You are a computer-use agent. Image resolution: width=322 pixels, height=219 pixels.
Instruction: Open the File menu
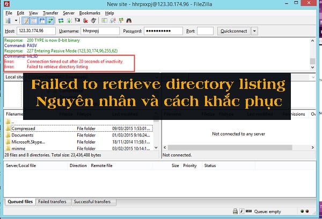tap(9, 13)
